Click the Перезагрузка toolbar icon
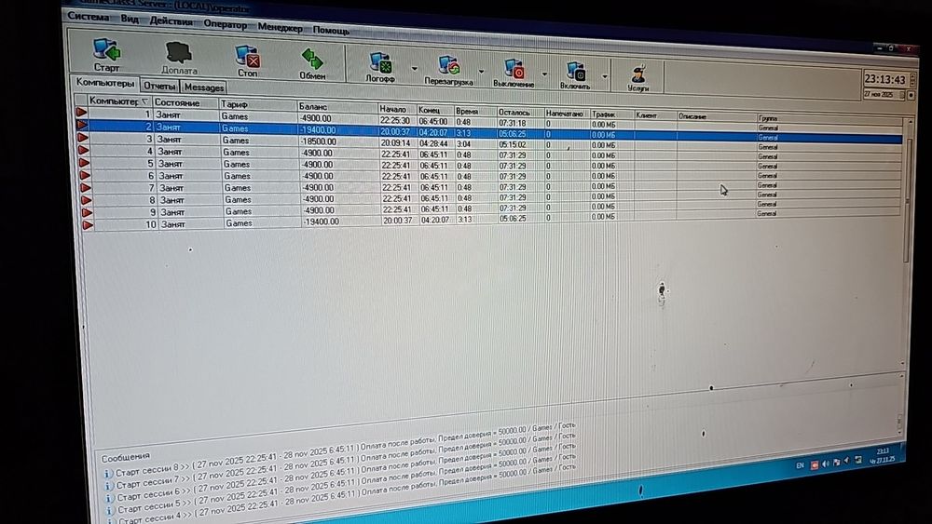The image size is (932, 524). tap(449, 65)
